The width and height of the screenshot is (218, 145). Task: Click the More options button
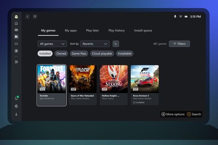173,114
